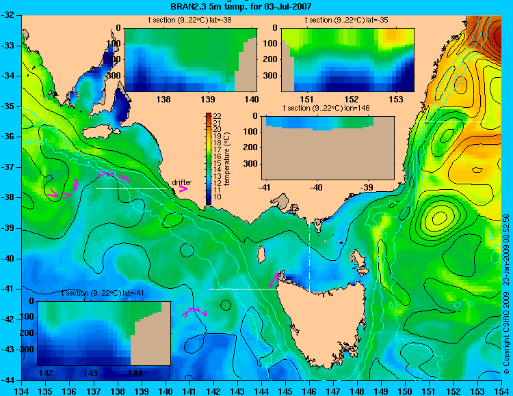Click the 22 value on the color bar
The width and height of the screenshot is (513, 396).
218,116
